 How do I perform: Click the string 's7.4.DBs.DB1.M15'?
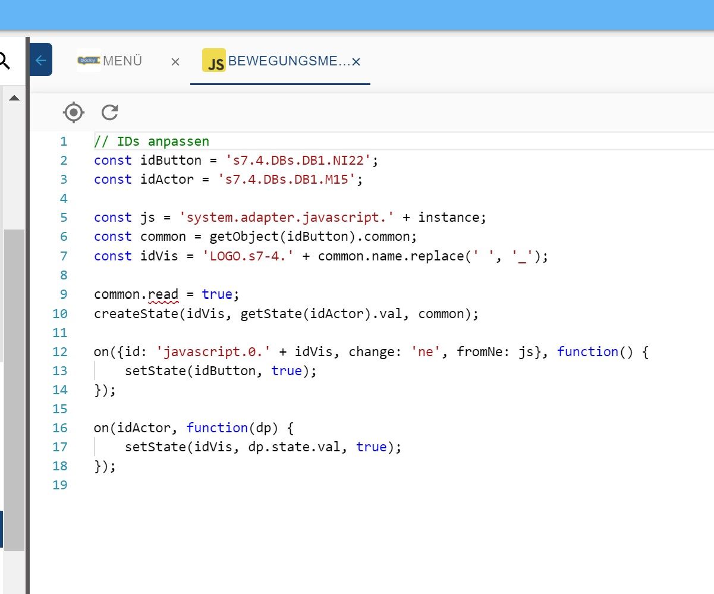coord(288,180)
